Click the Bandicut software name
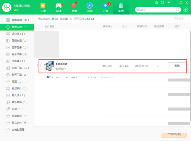 coord(62,64)
